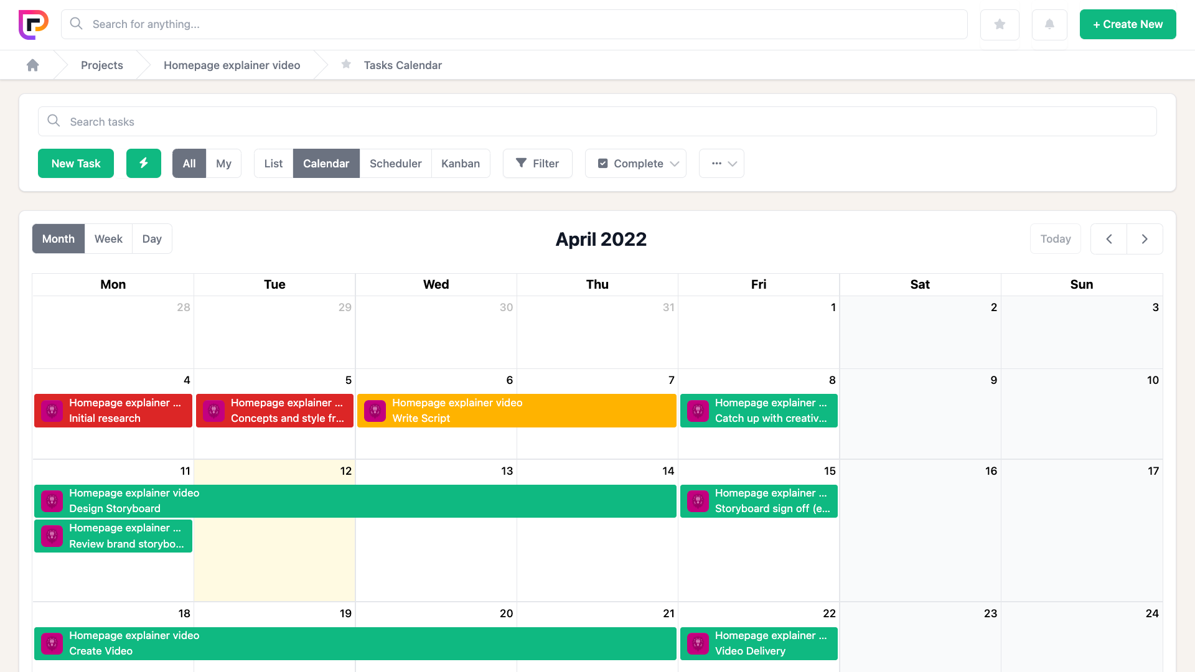Click the Search tasks input field

[597, 122]
